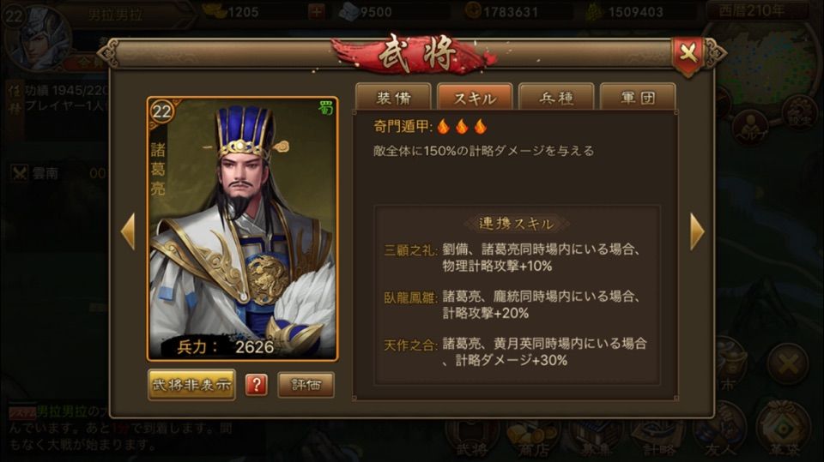Select the 兵種 troop type tab
Screen dimensions: 824x462
pos(556,97)
